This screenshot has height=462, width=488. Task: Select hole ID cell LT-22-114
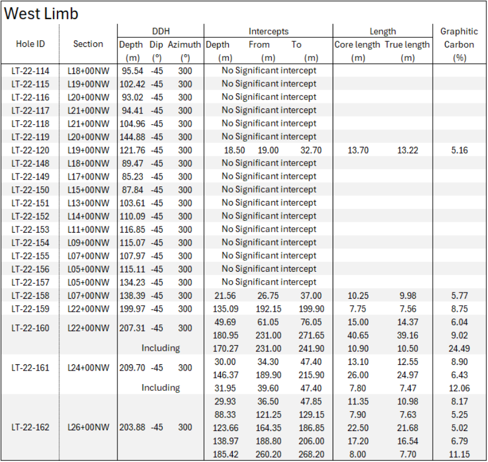click(30, 71)
